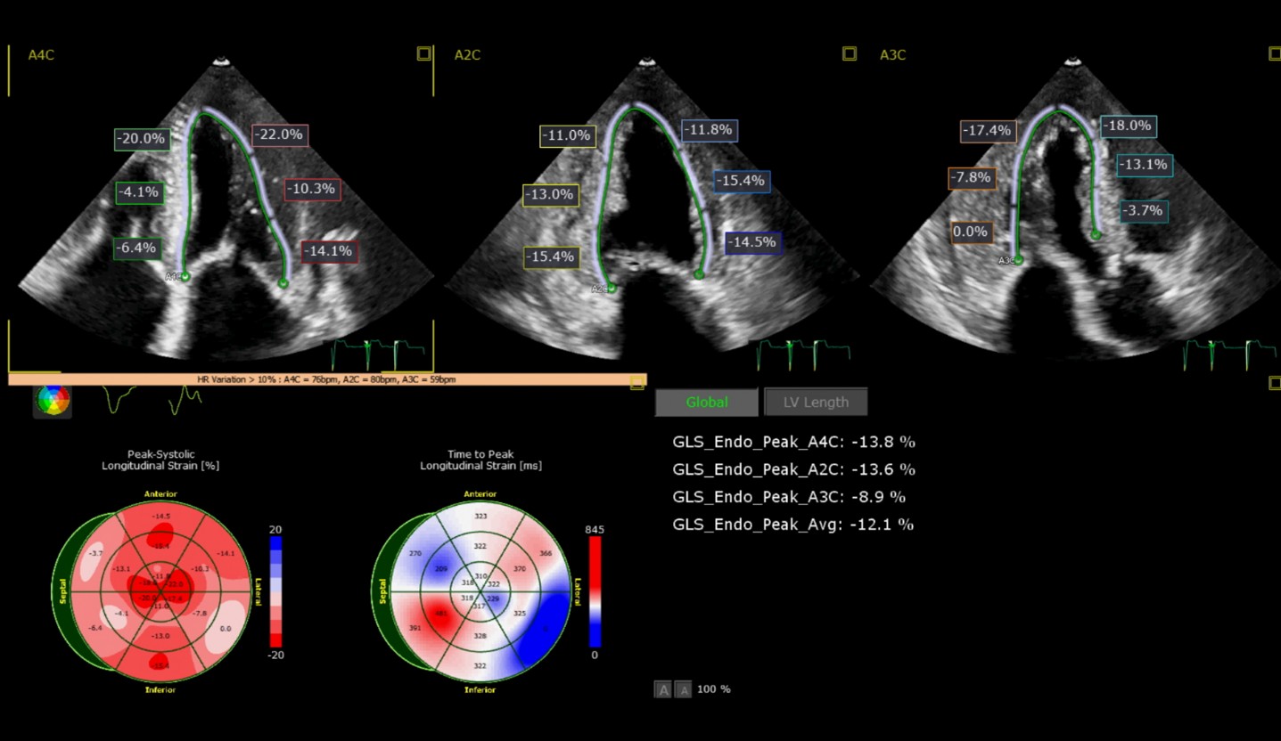
Task: Click the HR Variation warning banner
Action: (x=326, y=379)
